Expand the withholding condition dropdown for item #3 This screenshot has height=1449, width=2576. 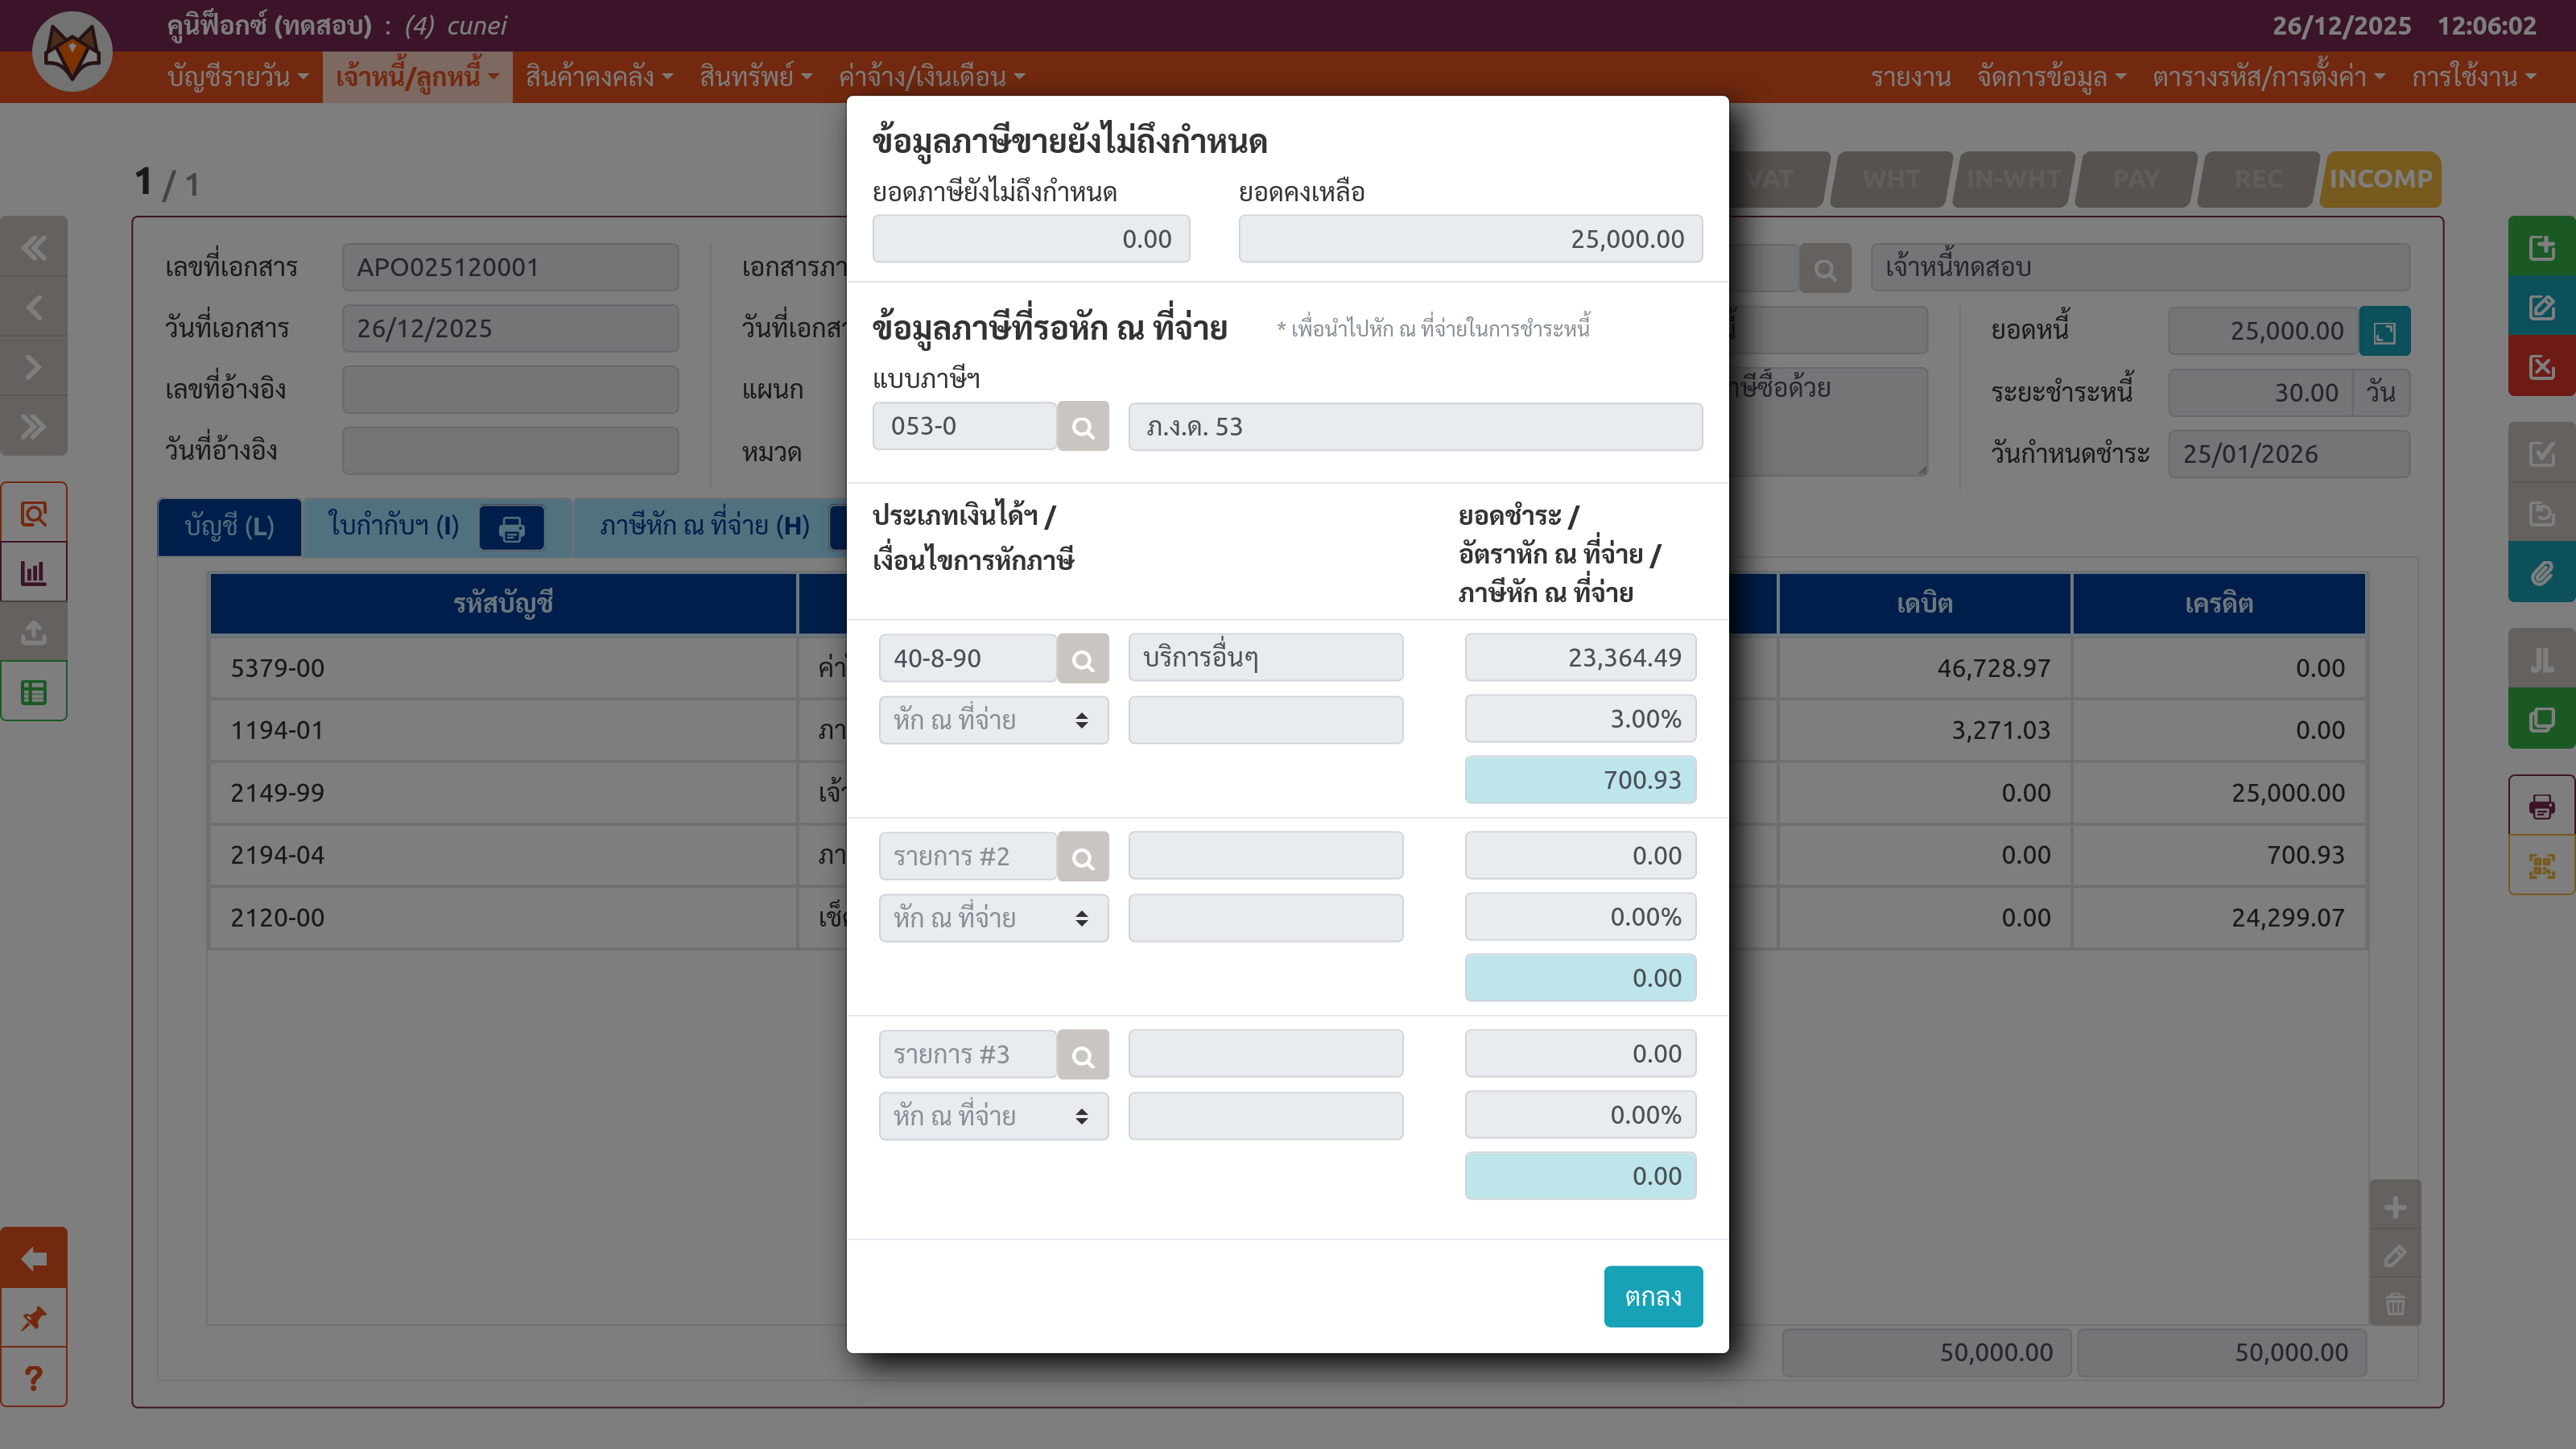993,1116
